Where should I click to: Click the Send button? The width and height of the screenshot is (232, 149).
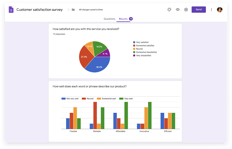198,9
